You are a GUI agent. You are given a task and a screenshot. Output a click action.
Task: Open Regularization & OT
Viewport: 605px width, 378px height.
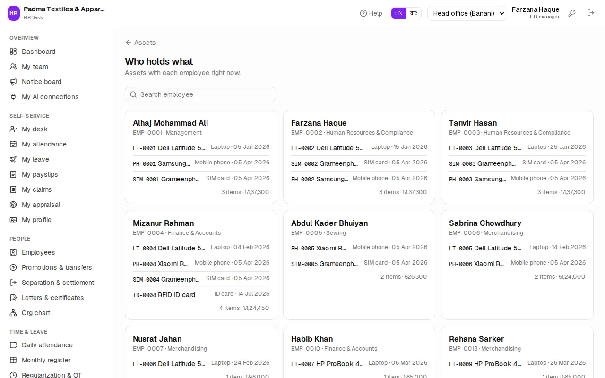pyautogui.click(x=56, y=375)
